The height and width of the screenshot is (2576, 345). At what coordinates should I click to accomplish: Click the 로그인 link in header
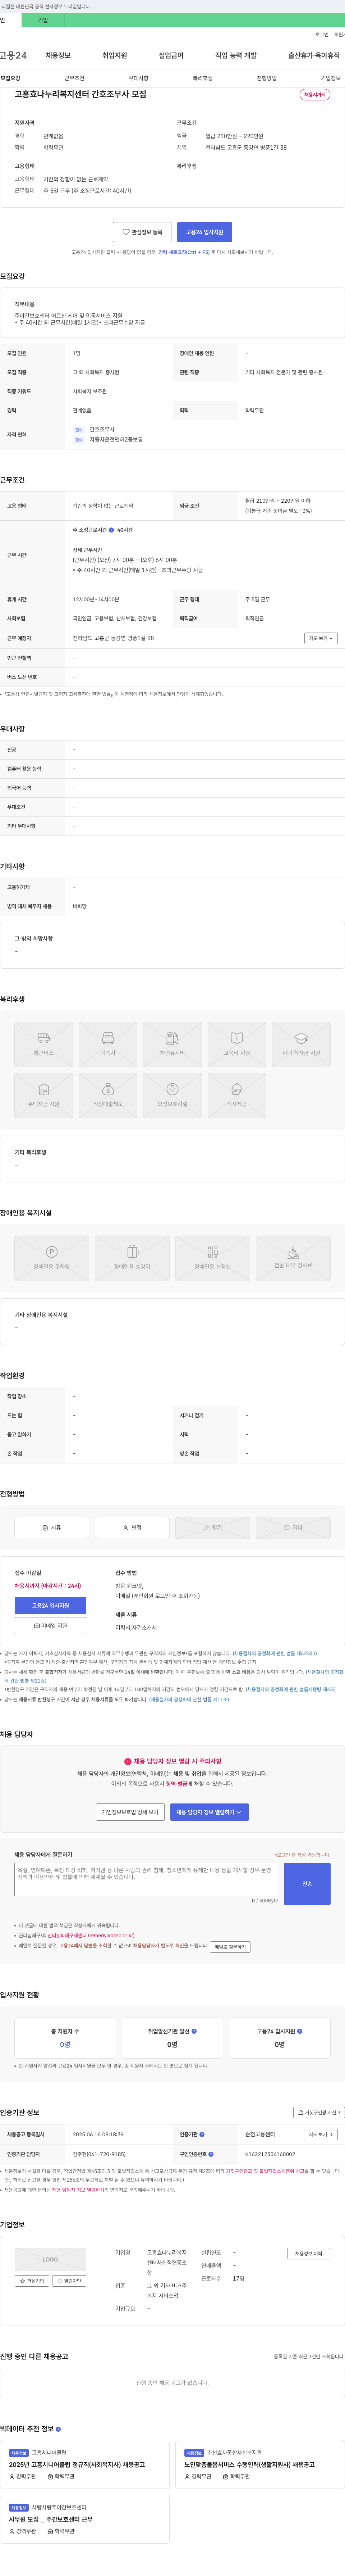coord(322,34)
